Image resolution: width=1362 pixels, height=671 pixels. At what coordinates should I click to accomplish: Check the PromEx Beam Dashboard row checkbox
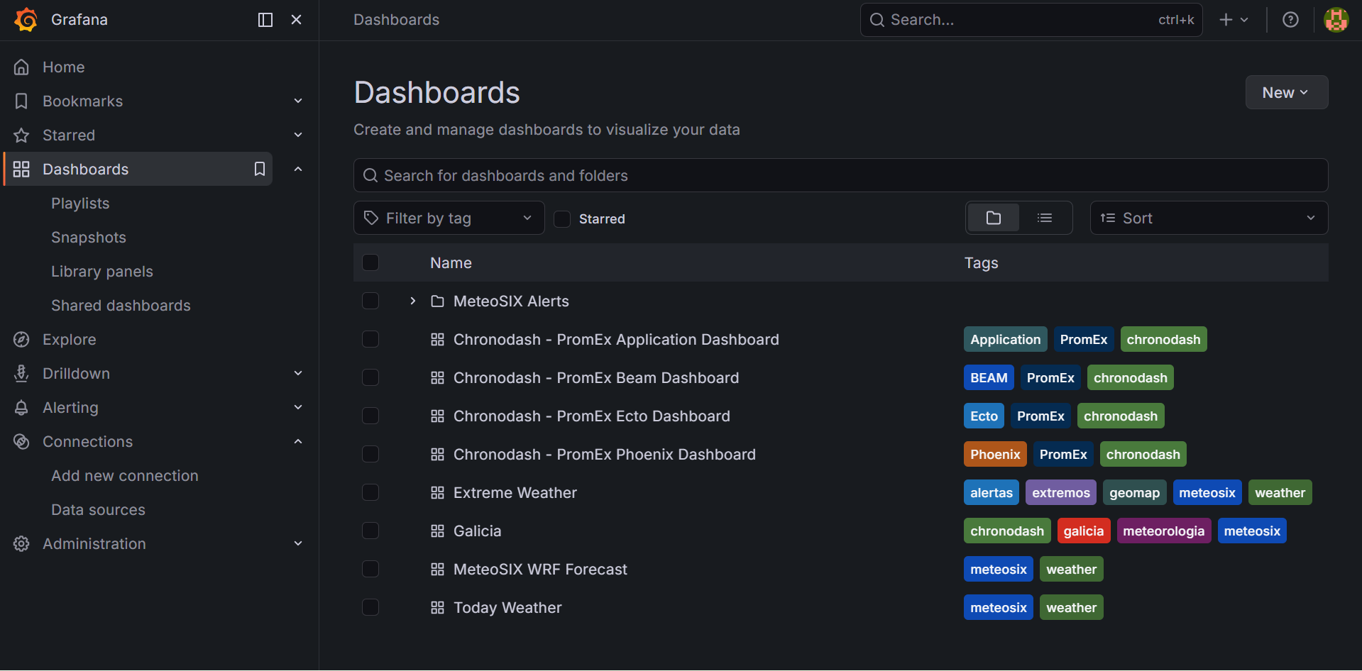(x=370, y=377)
